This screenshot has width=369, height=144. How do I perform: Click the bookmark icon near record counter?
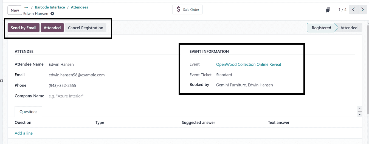(328, 10)
